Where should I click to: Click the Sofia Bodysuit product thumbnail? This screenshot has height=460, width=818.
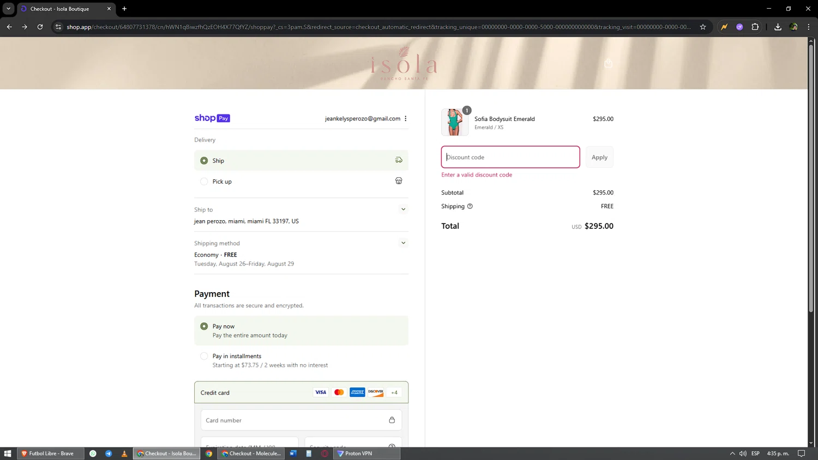pos(455,122)
